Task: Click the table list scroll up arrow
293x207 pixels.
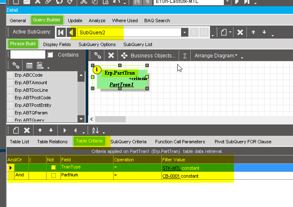Action: click(x=81, y=75)
